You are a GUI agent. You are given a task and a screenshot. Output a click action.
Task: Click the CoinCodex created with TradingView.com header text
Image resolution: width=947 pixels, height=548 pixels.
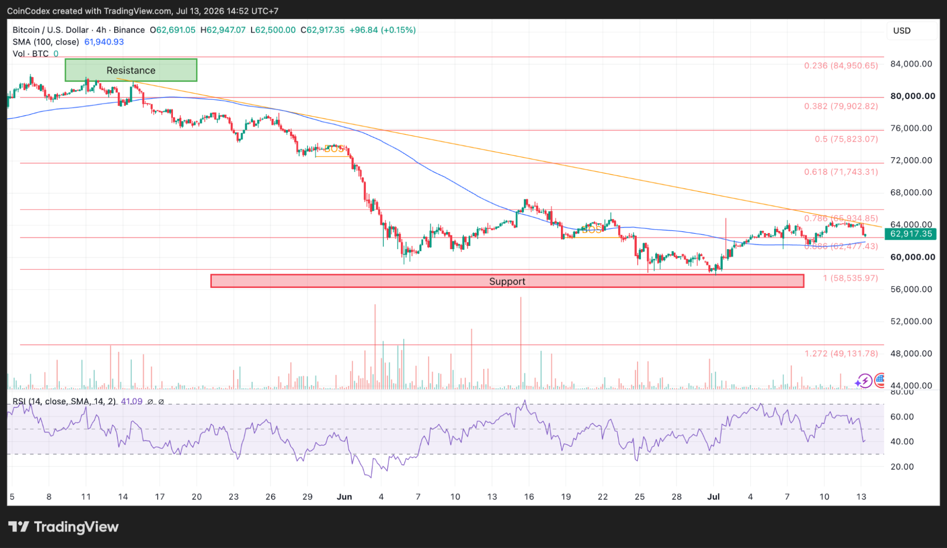coord(143,10)
